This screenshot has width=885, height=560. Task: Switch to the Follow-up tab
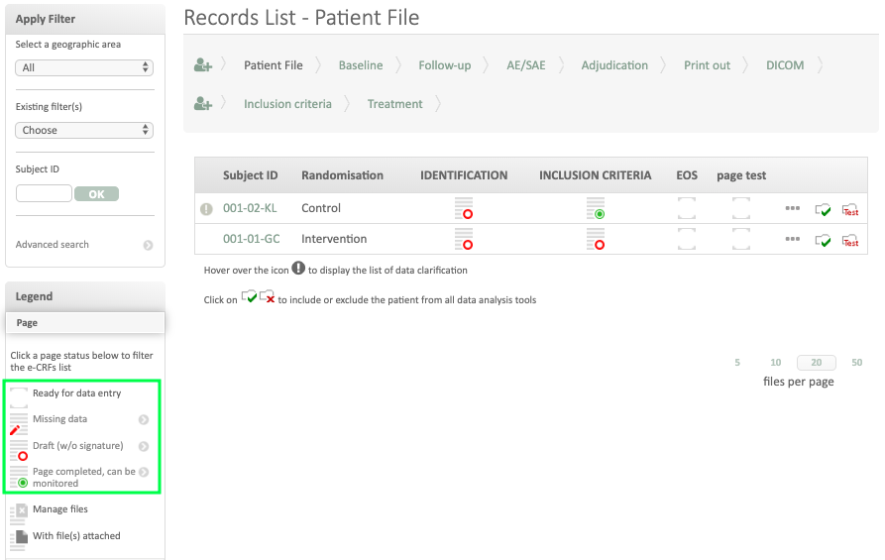pyautogui.click(x=444, y=65)
